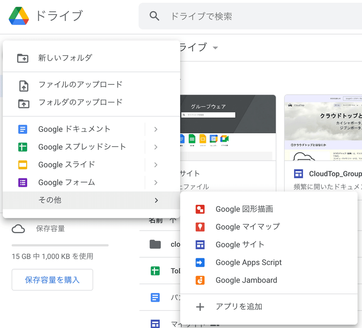Click the Google My Maps icon
The image size is (362, 328).
click(200, 227)
